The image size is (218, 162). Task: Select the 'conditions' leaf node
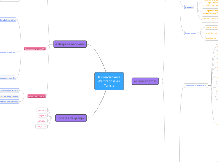pyautogui.click(x=42, y=110)
